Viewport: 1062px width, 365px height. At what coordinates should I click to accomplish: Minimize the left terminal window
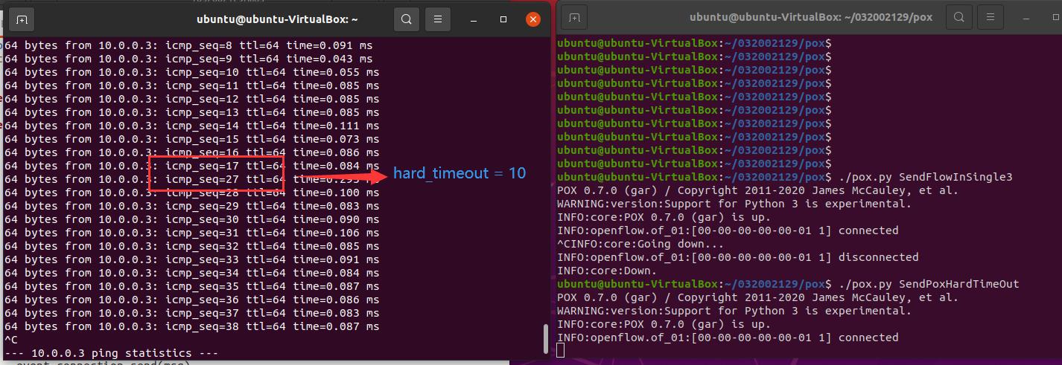pyautogui.click(x=474, y=19)
